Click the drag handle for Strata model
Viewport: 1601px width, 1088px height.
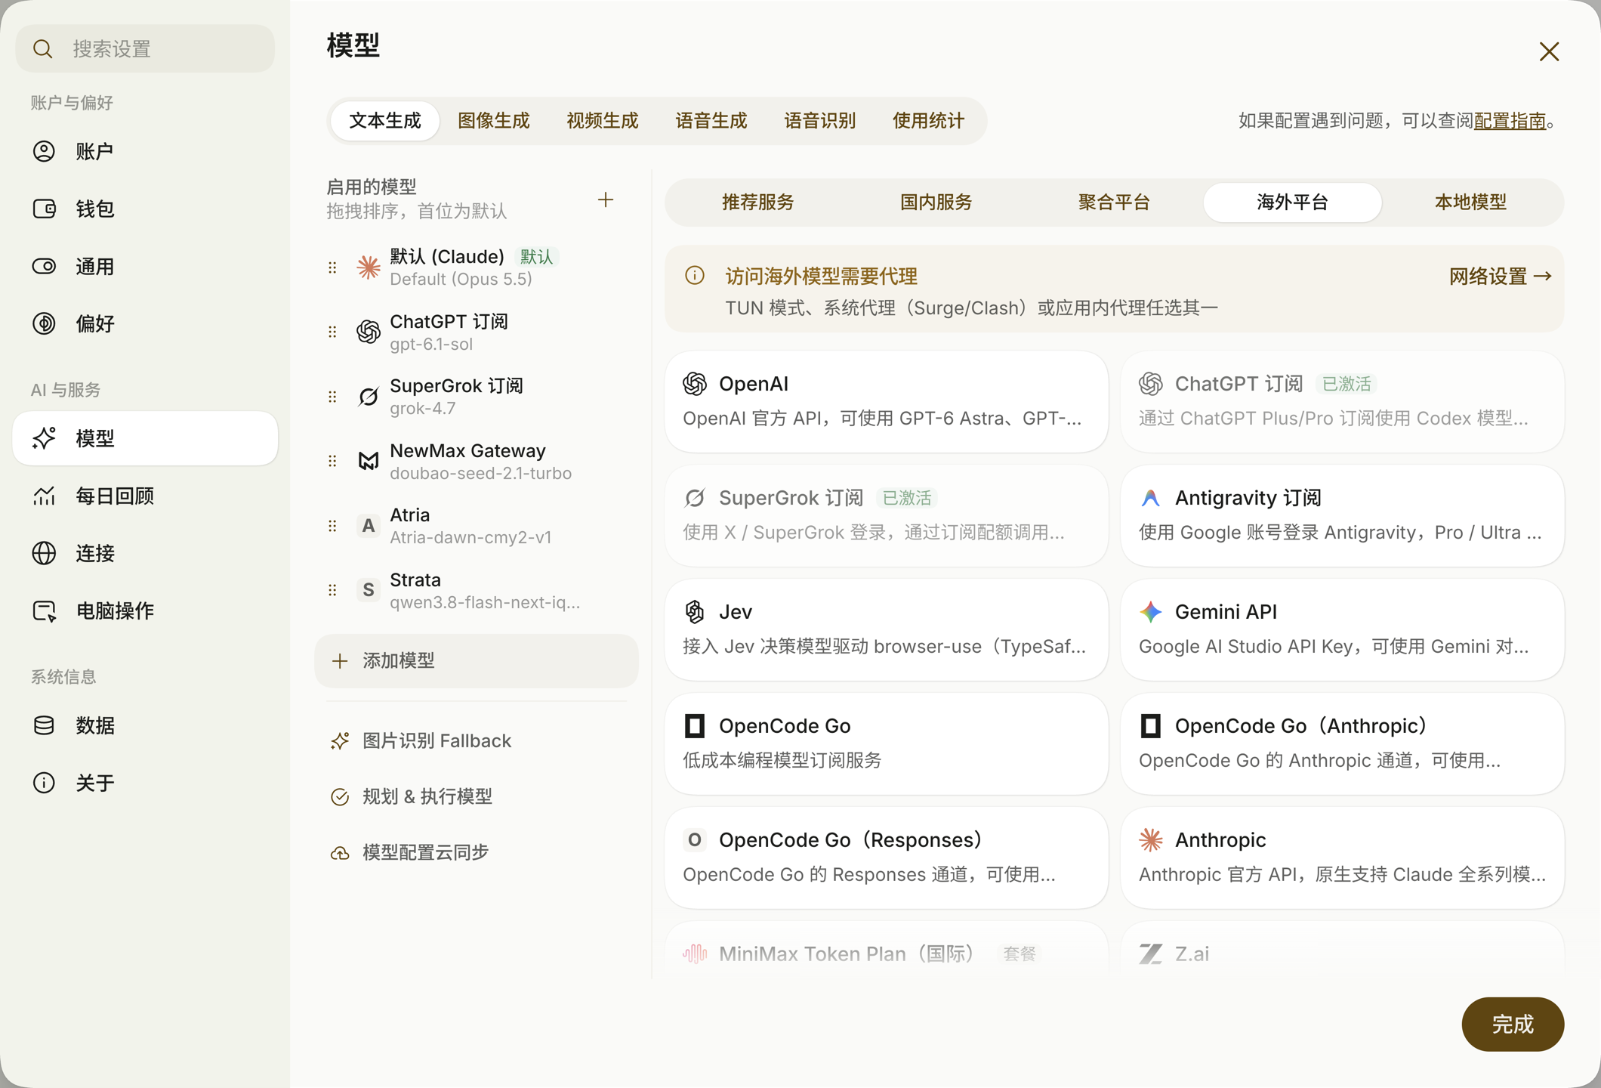click(x=332, y=590)
